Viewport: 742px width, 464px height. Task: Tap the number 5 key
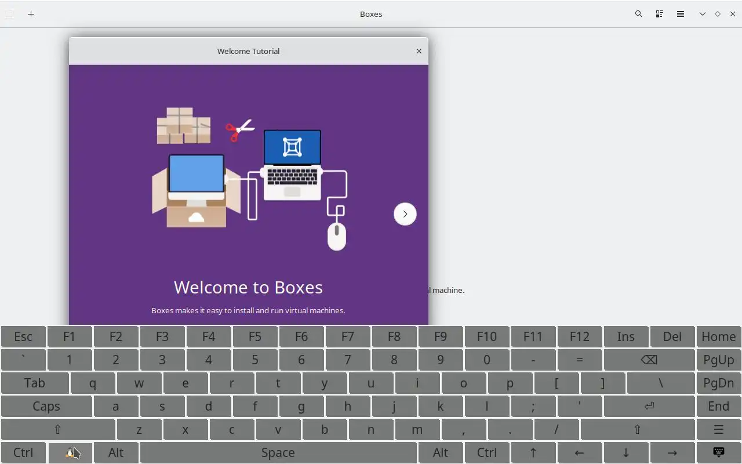[255, 360]
